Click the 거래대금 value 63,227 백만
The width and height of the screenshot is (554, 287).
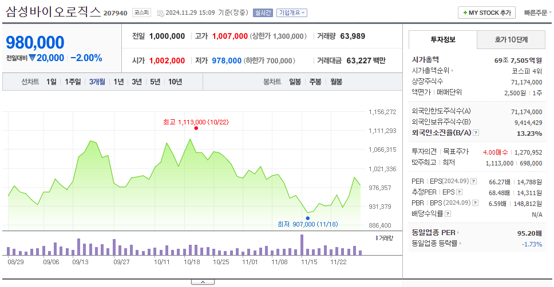(x=366, y=60)
